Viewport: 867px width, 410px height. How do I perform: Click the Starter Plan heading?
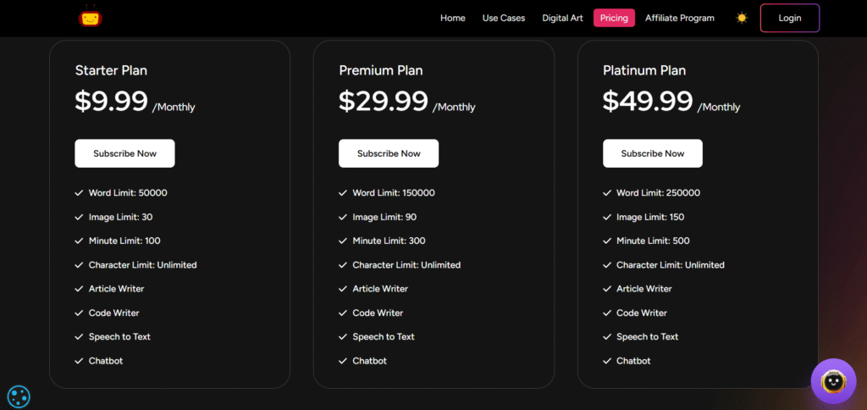pos(111,70)
